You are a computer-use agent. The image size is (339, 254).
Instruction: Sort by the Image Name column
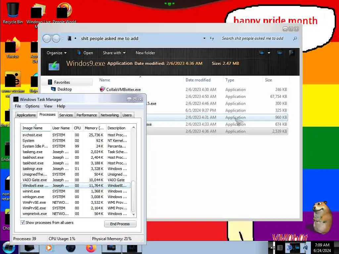tap(36, 128)
